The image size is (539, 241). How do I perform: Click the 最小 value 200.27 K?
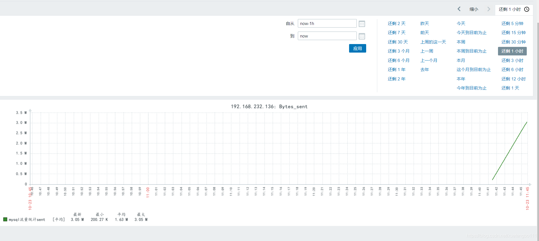point(99,220)
